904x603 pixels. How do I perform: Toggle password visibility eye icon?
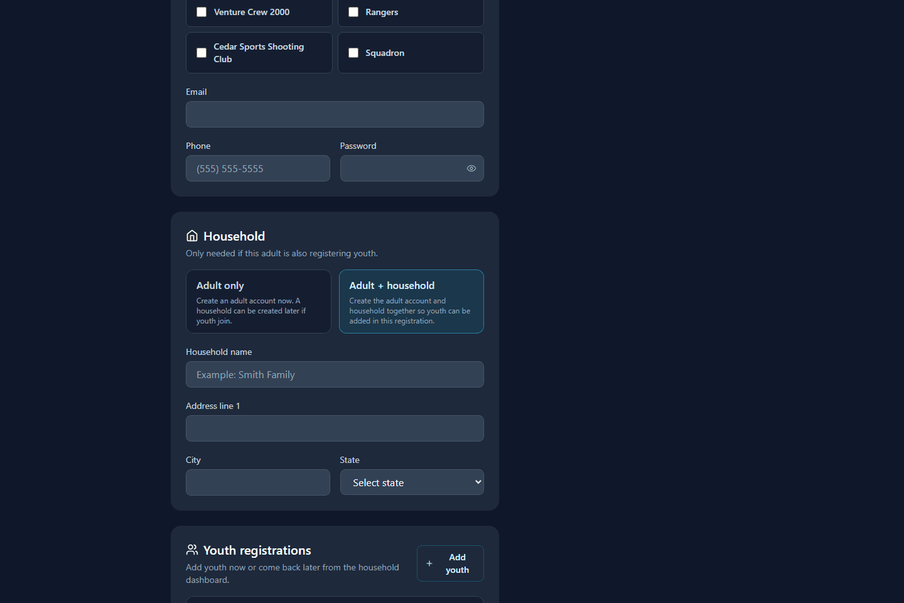471,168
